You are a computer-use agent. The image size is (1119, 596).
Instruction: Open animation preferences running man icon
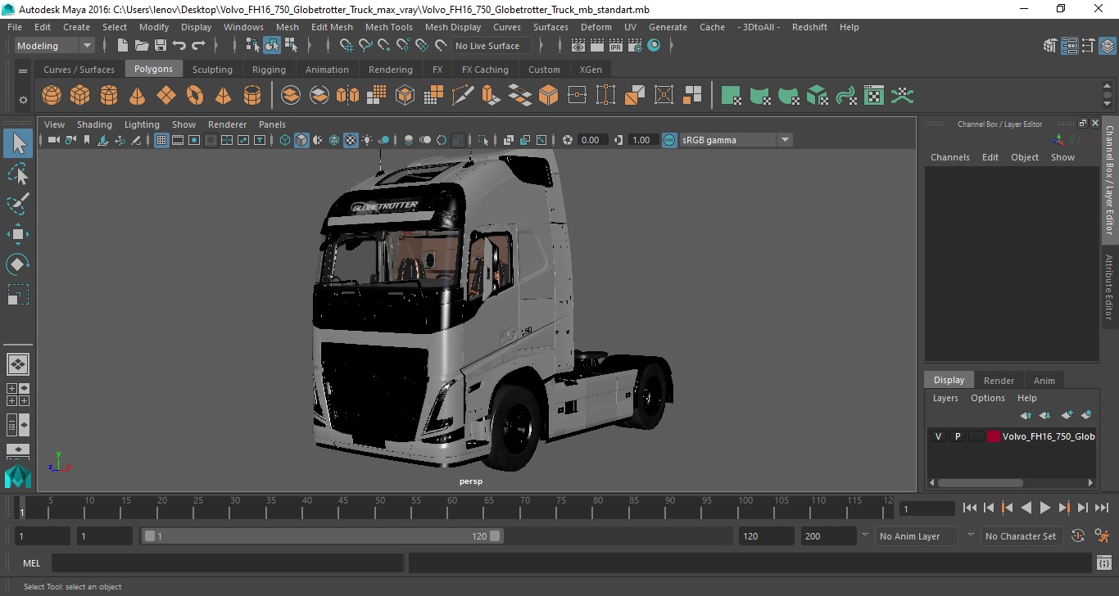pos(1102,536)
